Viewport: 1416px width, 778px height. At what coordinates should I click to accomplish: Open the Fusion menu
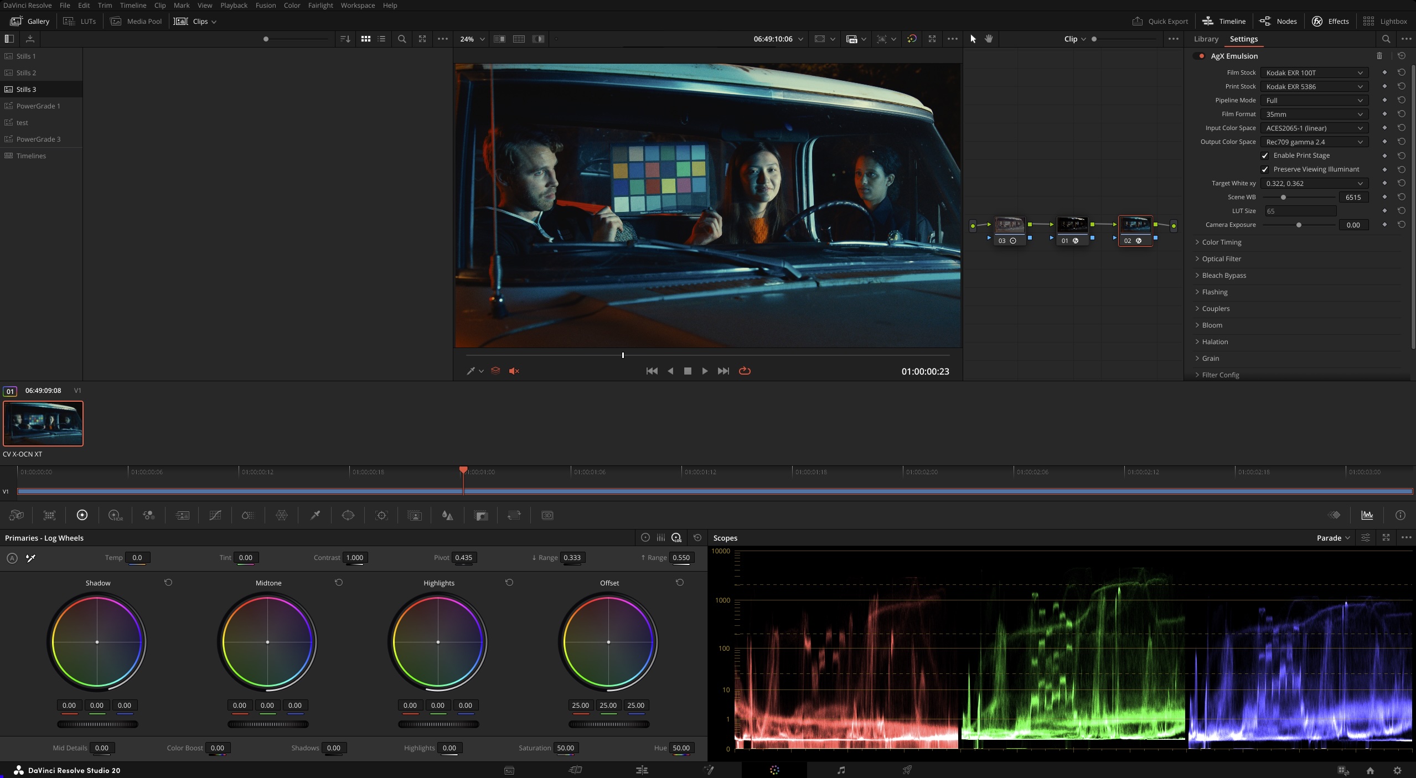(265, 5)
